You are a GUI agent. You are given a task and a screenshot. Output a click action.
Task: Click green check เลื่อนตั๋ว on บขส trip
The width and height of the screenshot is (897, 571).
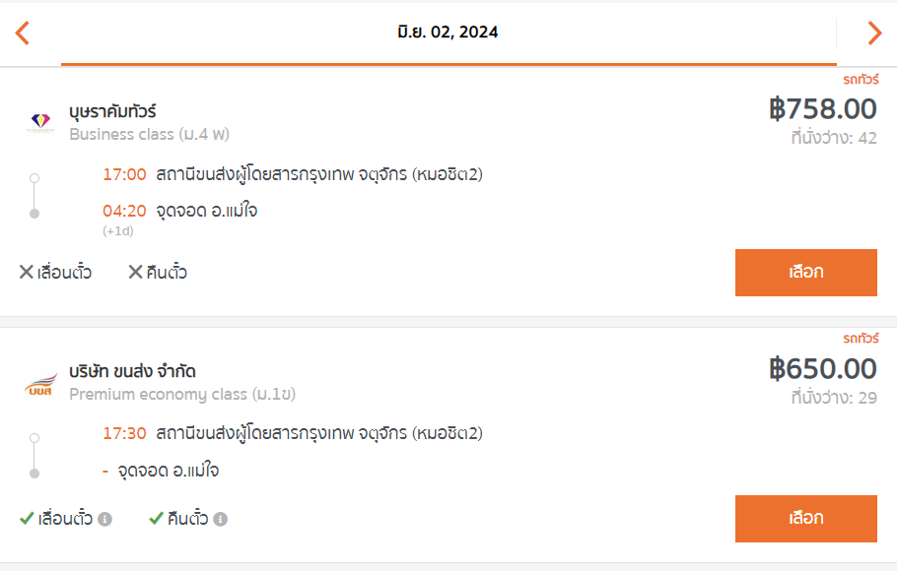tap(56, 519)
